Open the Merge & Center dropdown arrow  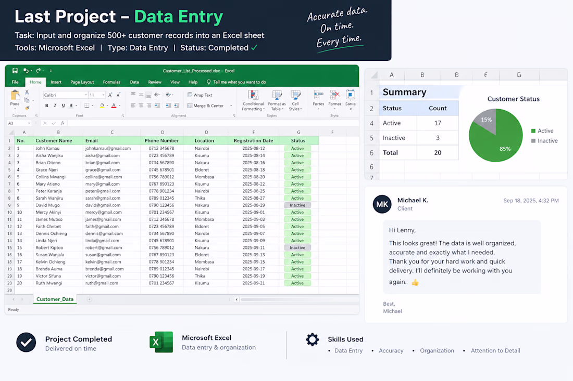pos(231,106)
